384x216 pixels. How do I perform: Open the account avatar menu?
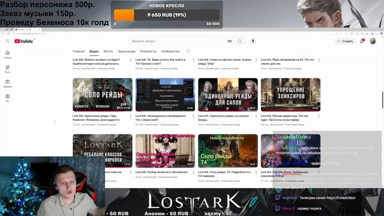(373, 41)
